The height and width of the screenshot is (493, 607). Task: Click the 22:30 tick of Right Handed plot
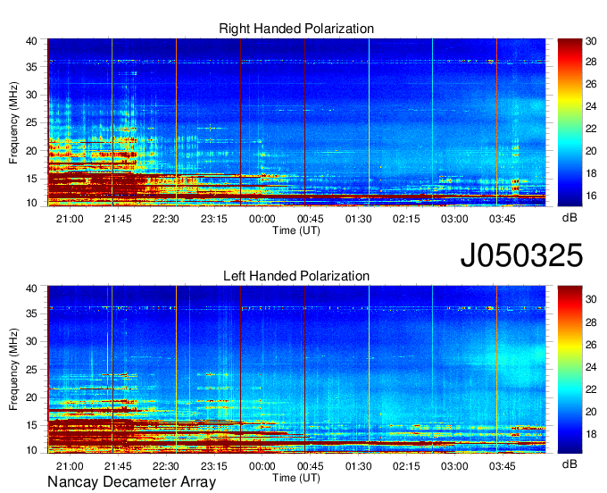point(166,219)
